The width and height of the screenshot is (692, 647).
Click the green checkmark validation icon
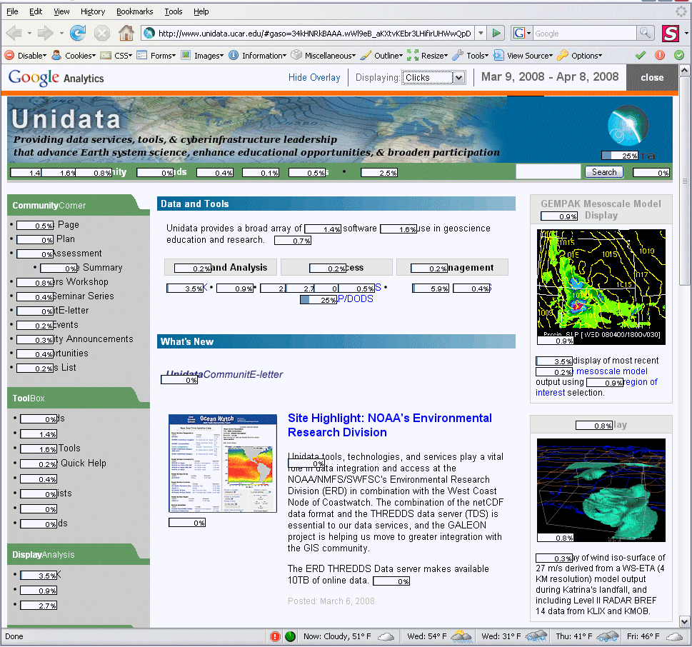click(641, 55)
